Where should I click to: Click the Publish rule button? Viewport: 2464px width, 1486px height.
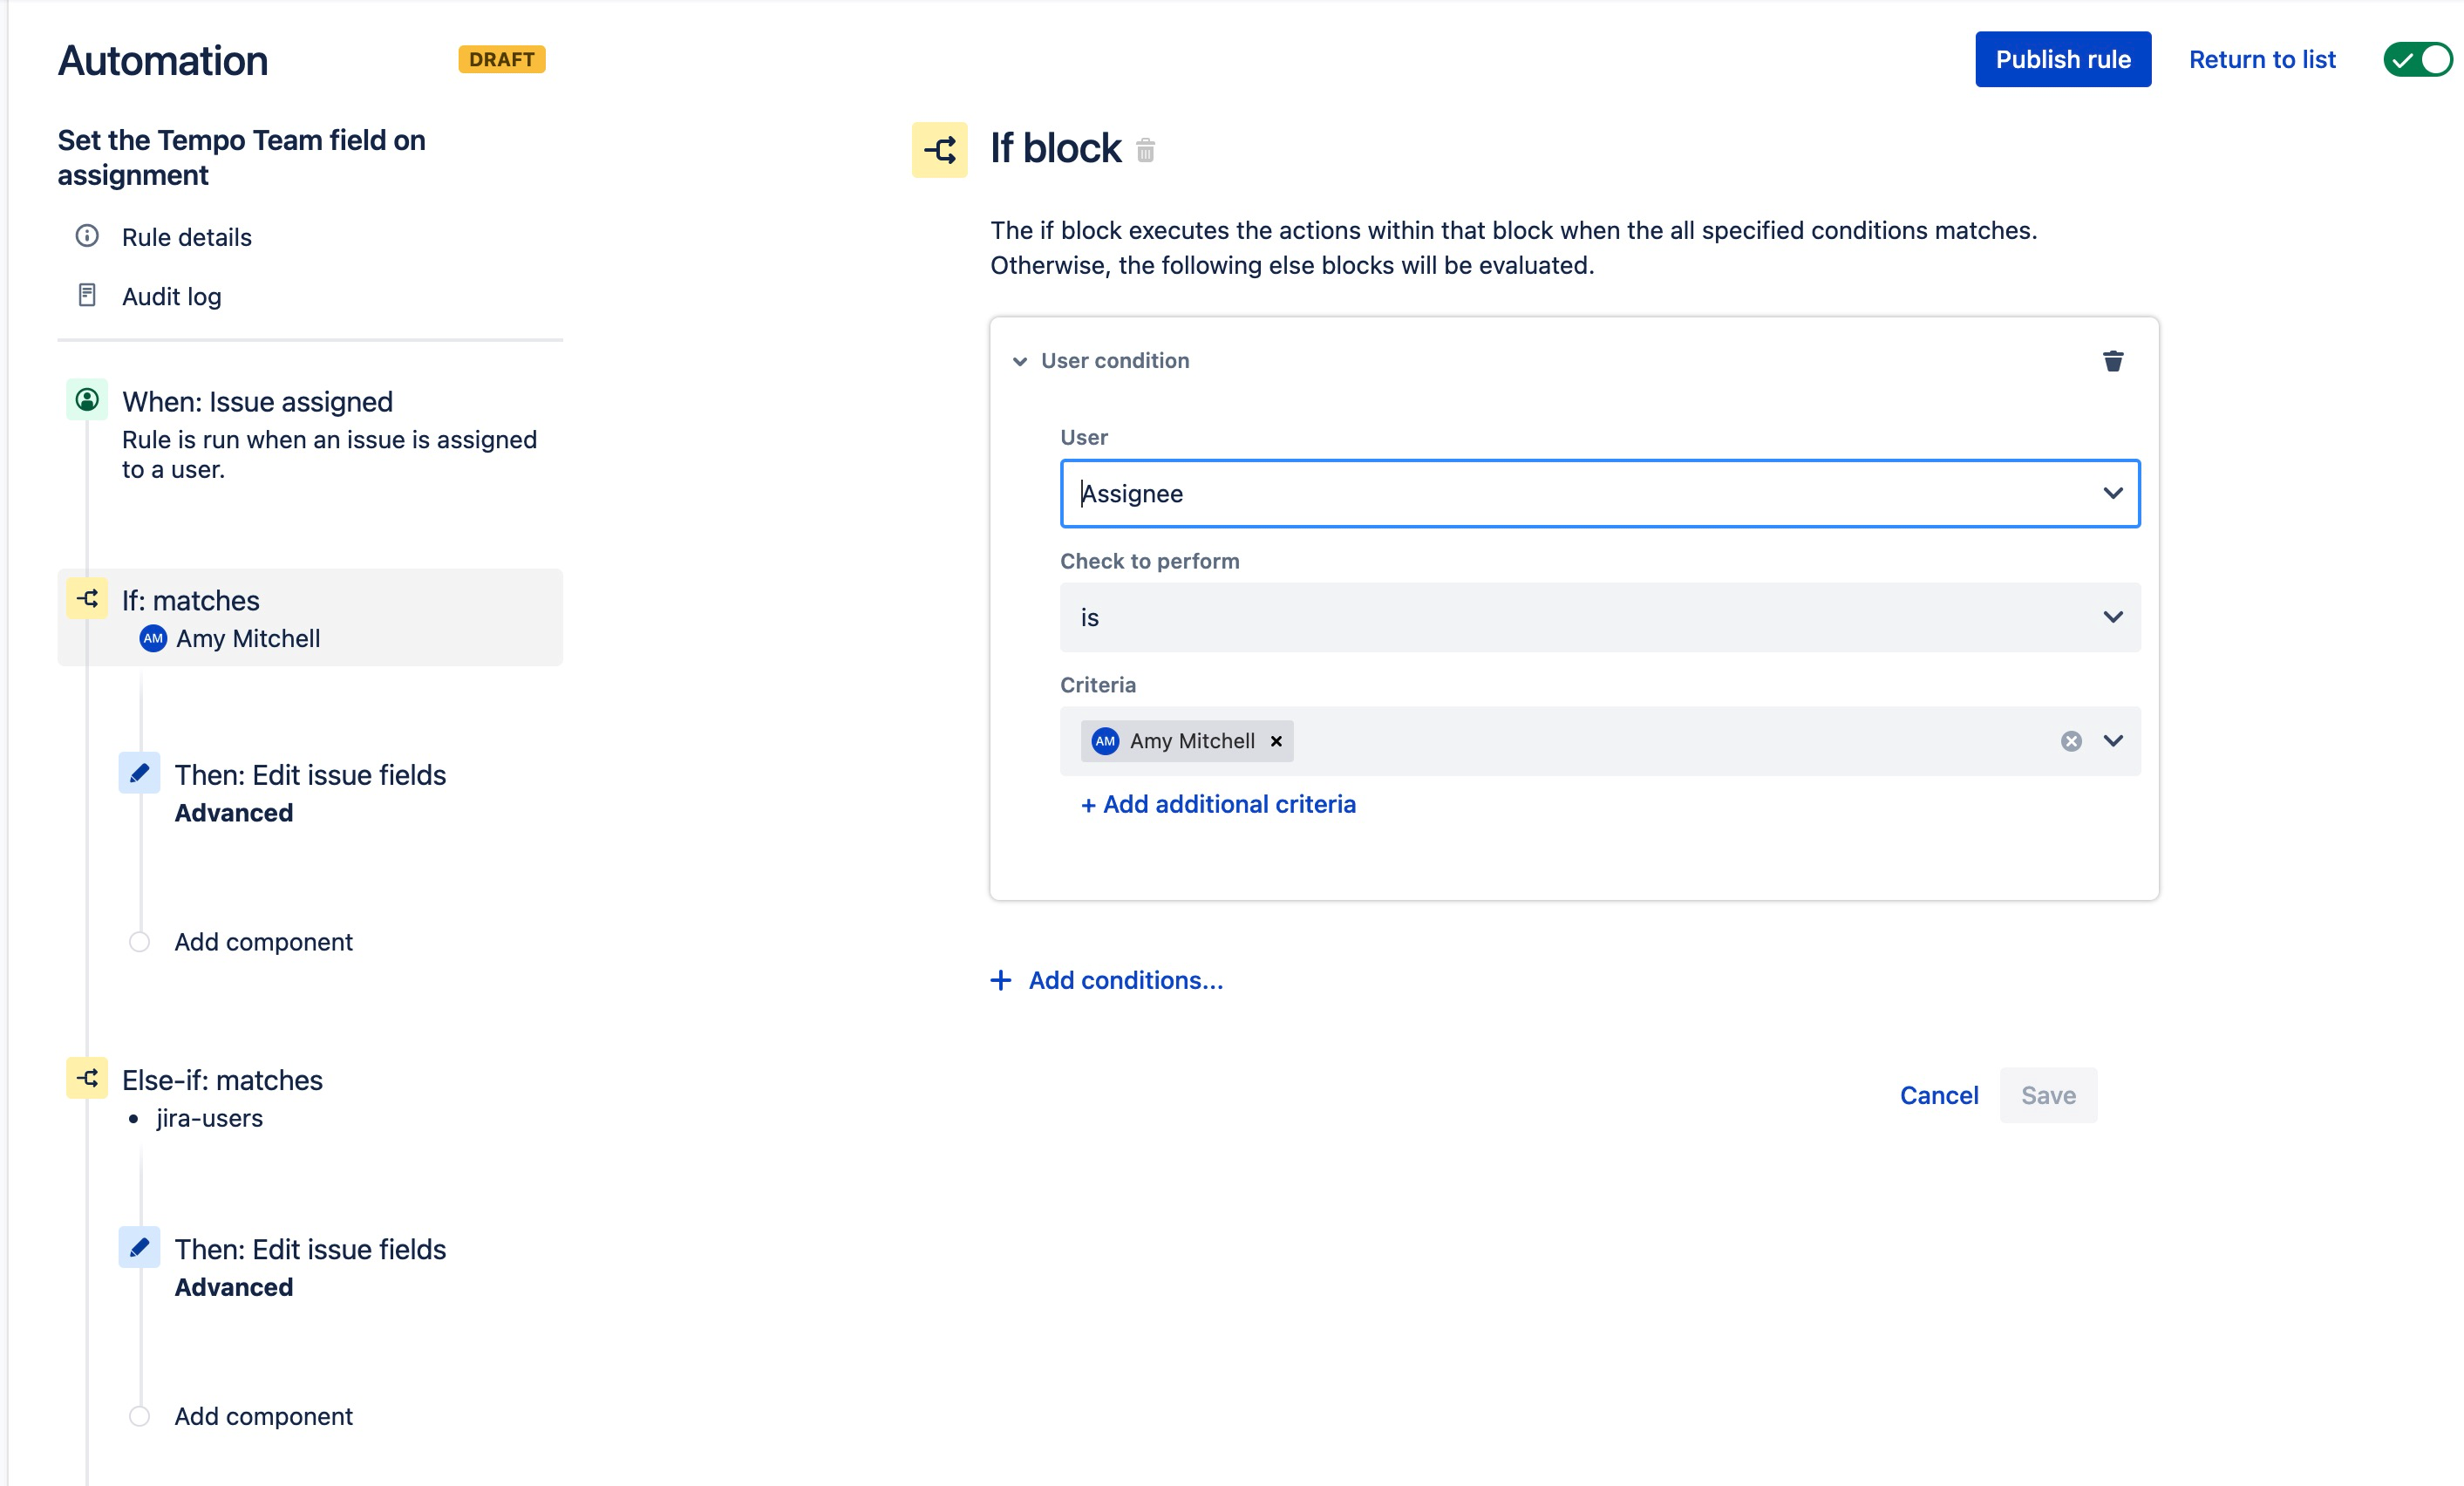2062,60
